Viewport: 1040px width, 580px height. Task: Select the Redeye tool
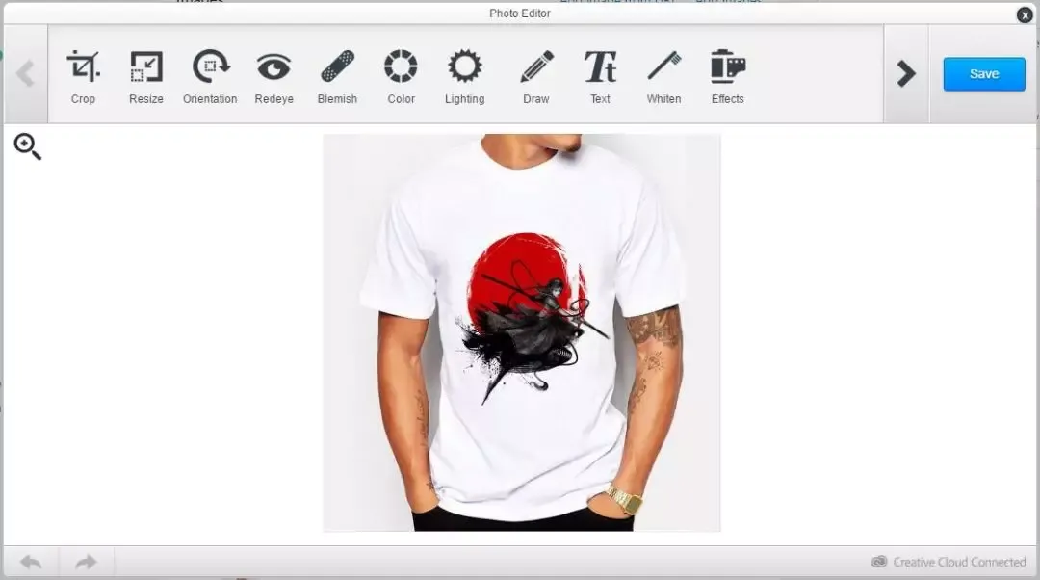[x=273, y=77]
